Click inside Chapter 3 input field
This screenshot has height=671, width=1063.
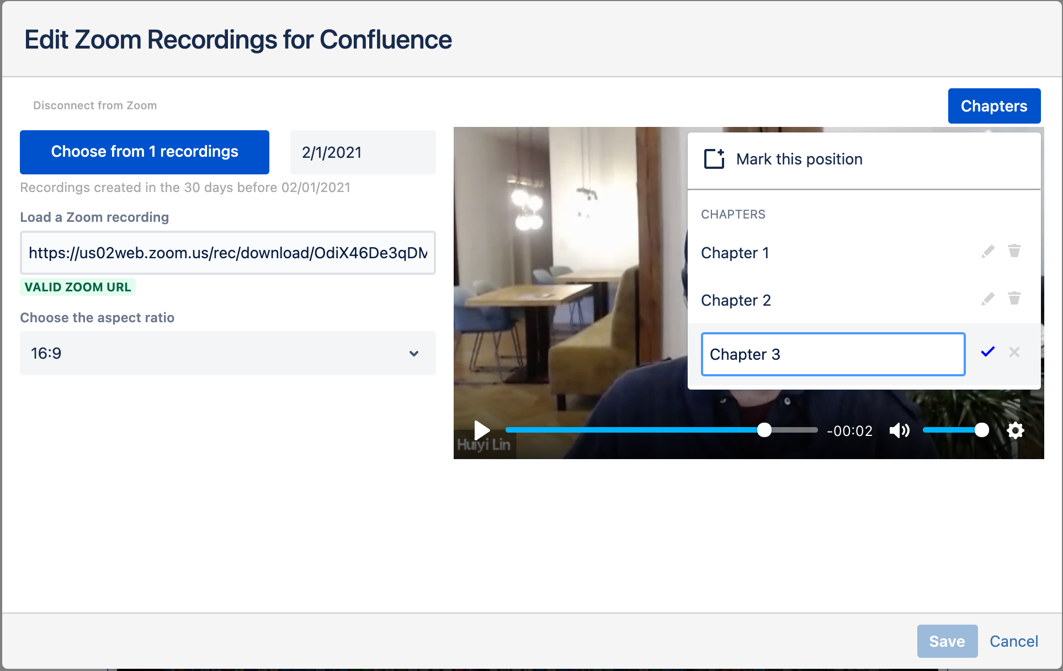833,355
